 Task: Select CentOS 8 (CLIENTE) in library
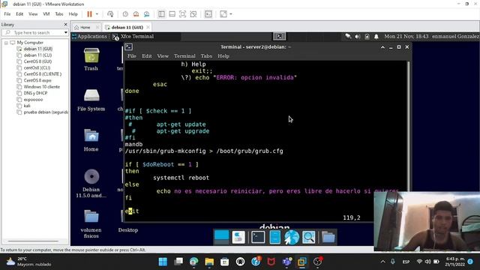43,74
